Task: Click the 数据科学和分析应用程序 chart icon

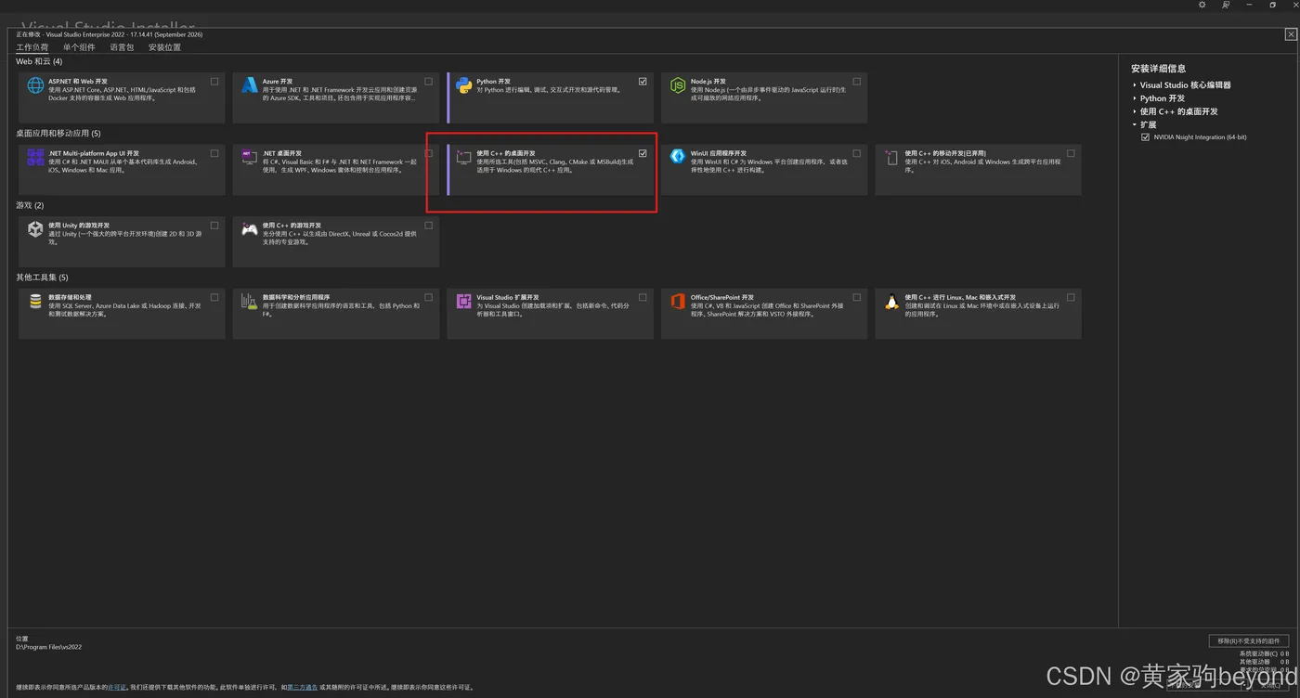Action: point(249,302)
